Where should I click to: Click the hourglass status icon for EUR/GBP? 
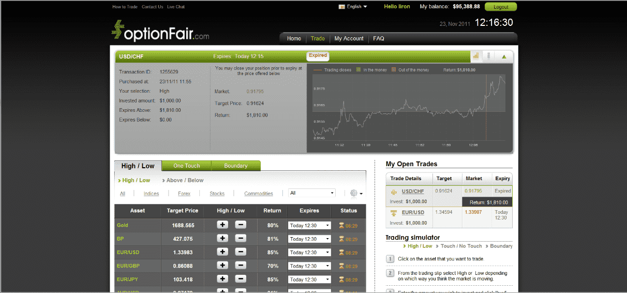pyautogui.click(x=341, y=266)
